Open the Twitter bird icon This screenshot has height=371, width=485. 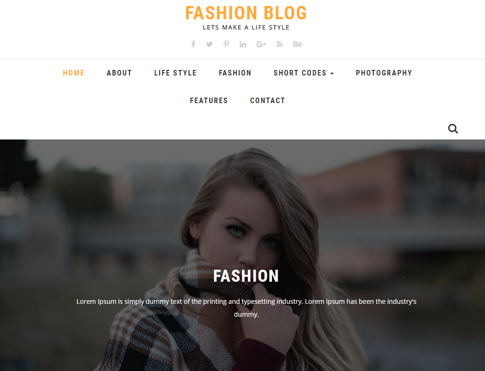[209, 44]
